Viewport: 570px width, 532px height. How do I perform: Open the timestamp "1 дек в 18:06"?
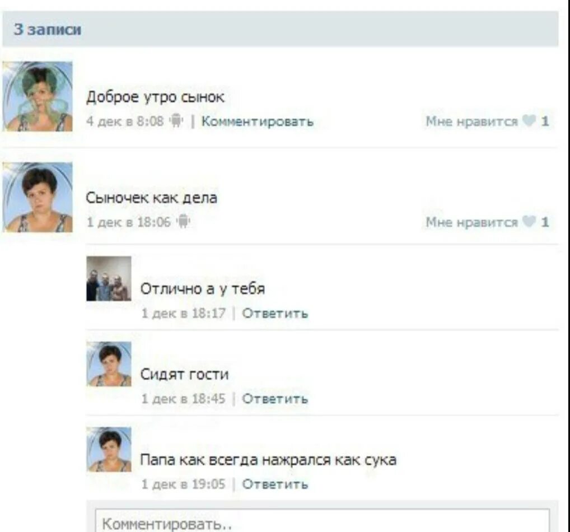click(x=128, y=222)
